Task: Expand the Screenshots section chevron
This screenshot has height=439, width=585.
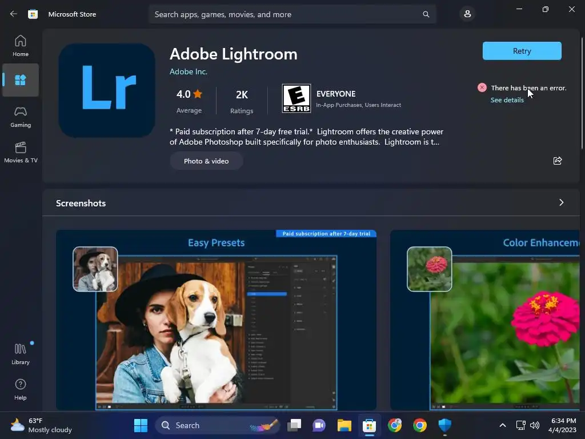Action: [561, 202]
